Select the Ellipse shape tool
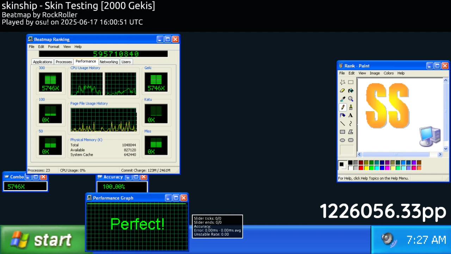The height and width of the screenshot is (254, 451). [x=342, y=140]
